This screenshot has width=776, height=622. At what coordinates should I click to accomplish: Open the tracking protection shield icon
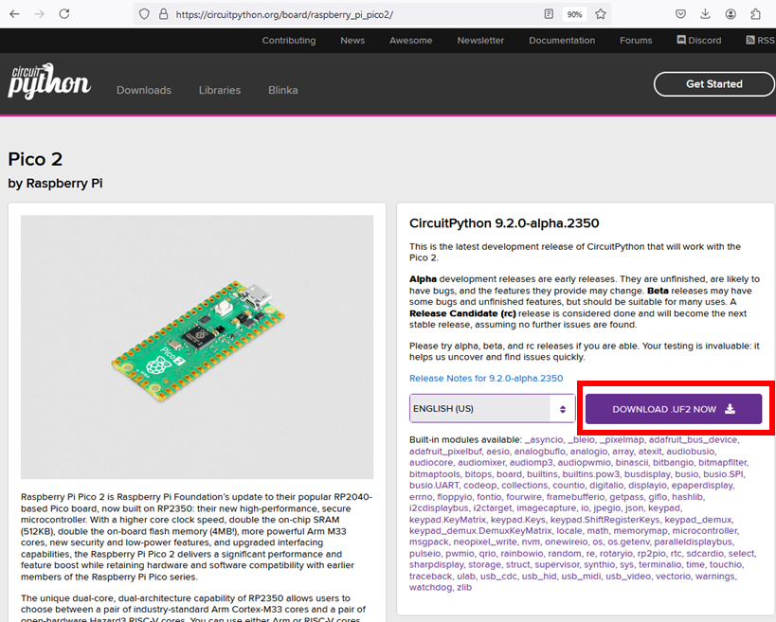(144, 14)
